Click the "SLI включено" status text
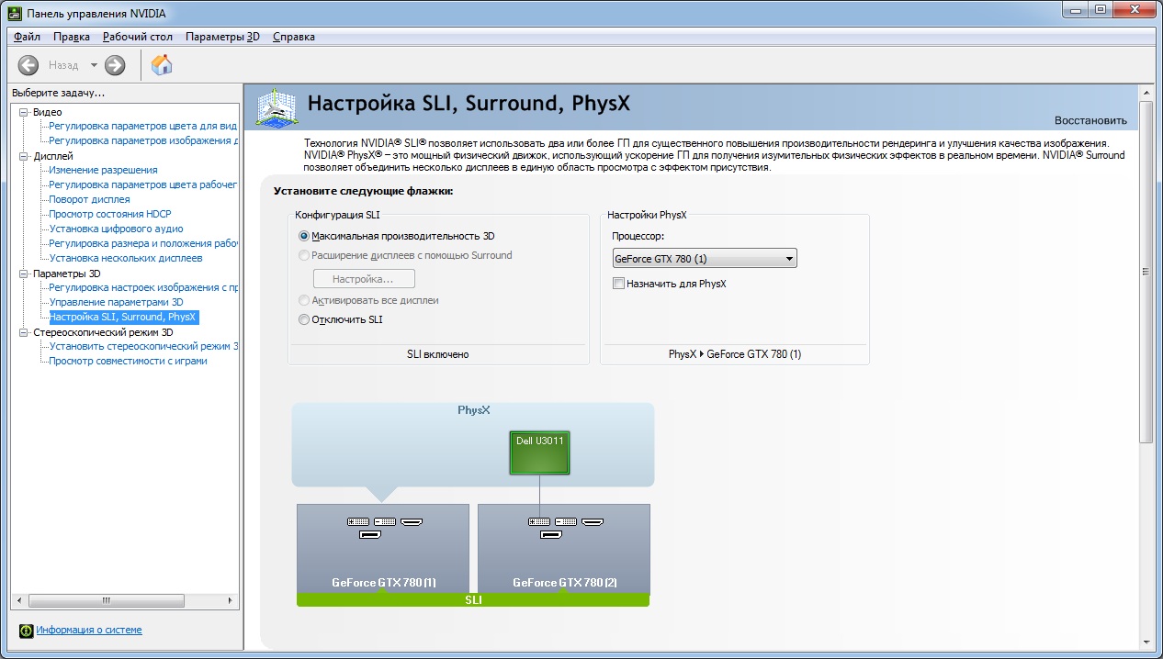The height and width of the screenshot is (659, 1163). [438, 354]
